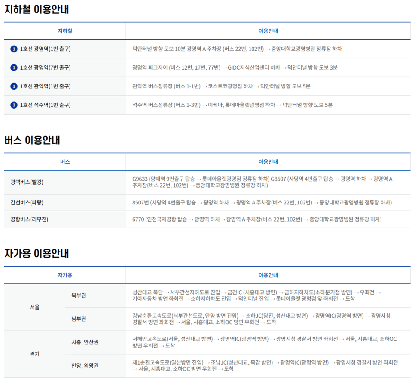This screenshot has height=380, width=415.
Task: Click directions starting 관악역 버스정류장
Action: click(221, 86)
